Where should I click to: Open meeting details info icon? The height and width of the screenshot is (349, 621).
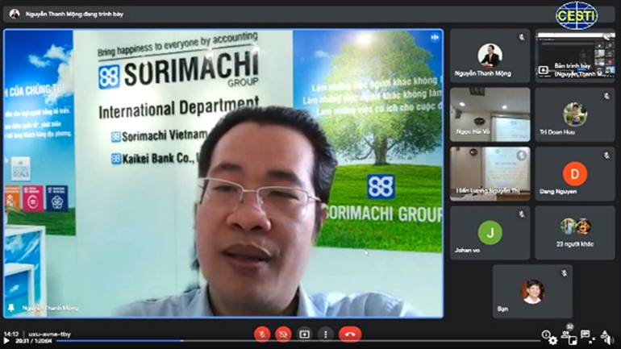(x=546, y=334)
